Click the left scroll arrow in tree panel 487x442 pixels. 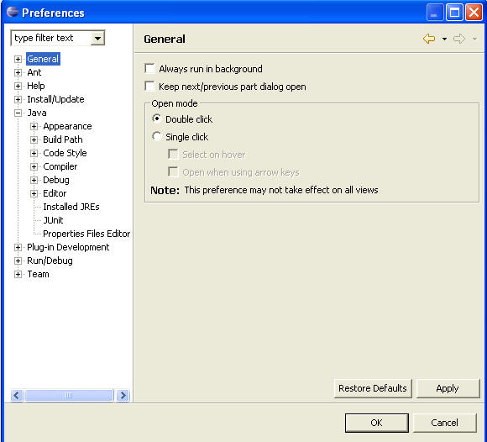point(17,396)
